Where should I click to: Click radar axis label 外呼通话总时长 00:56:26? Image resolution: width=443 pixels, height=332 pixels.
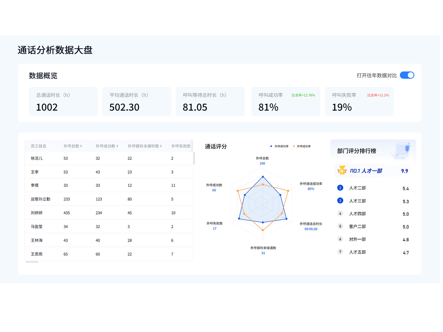click(311, 226)
